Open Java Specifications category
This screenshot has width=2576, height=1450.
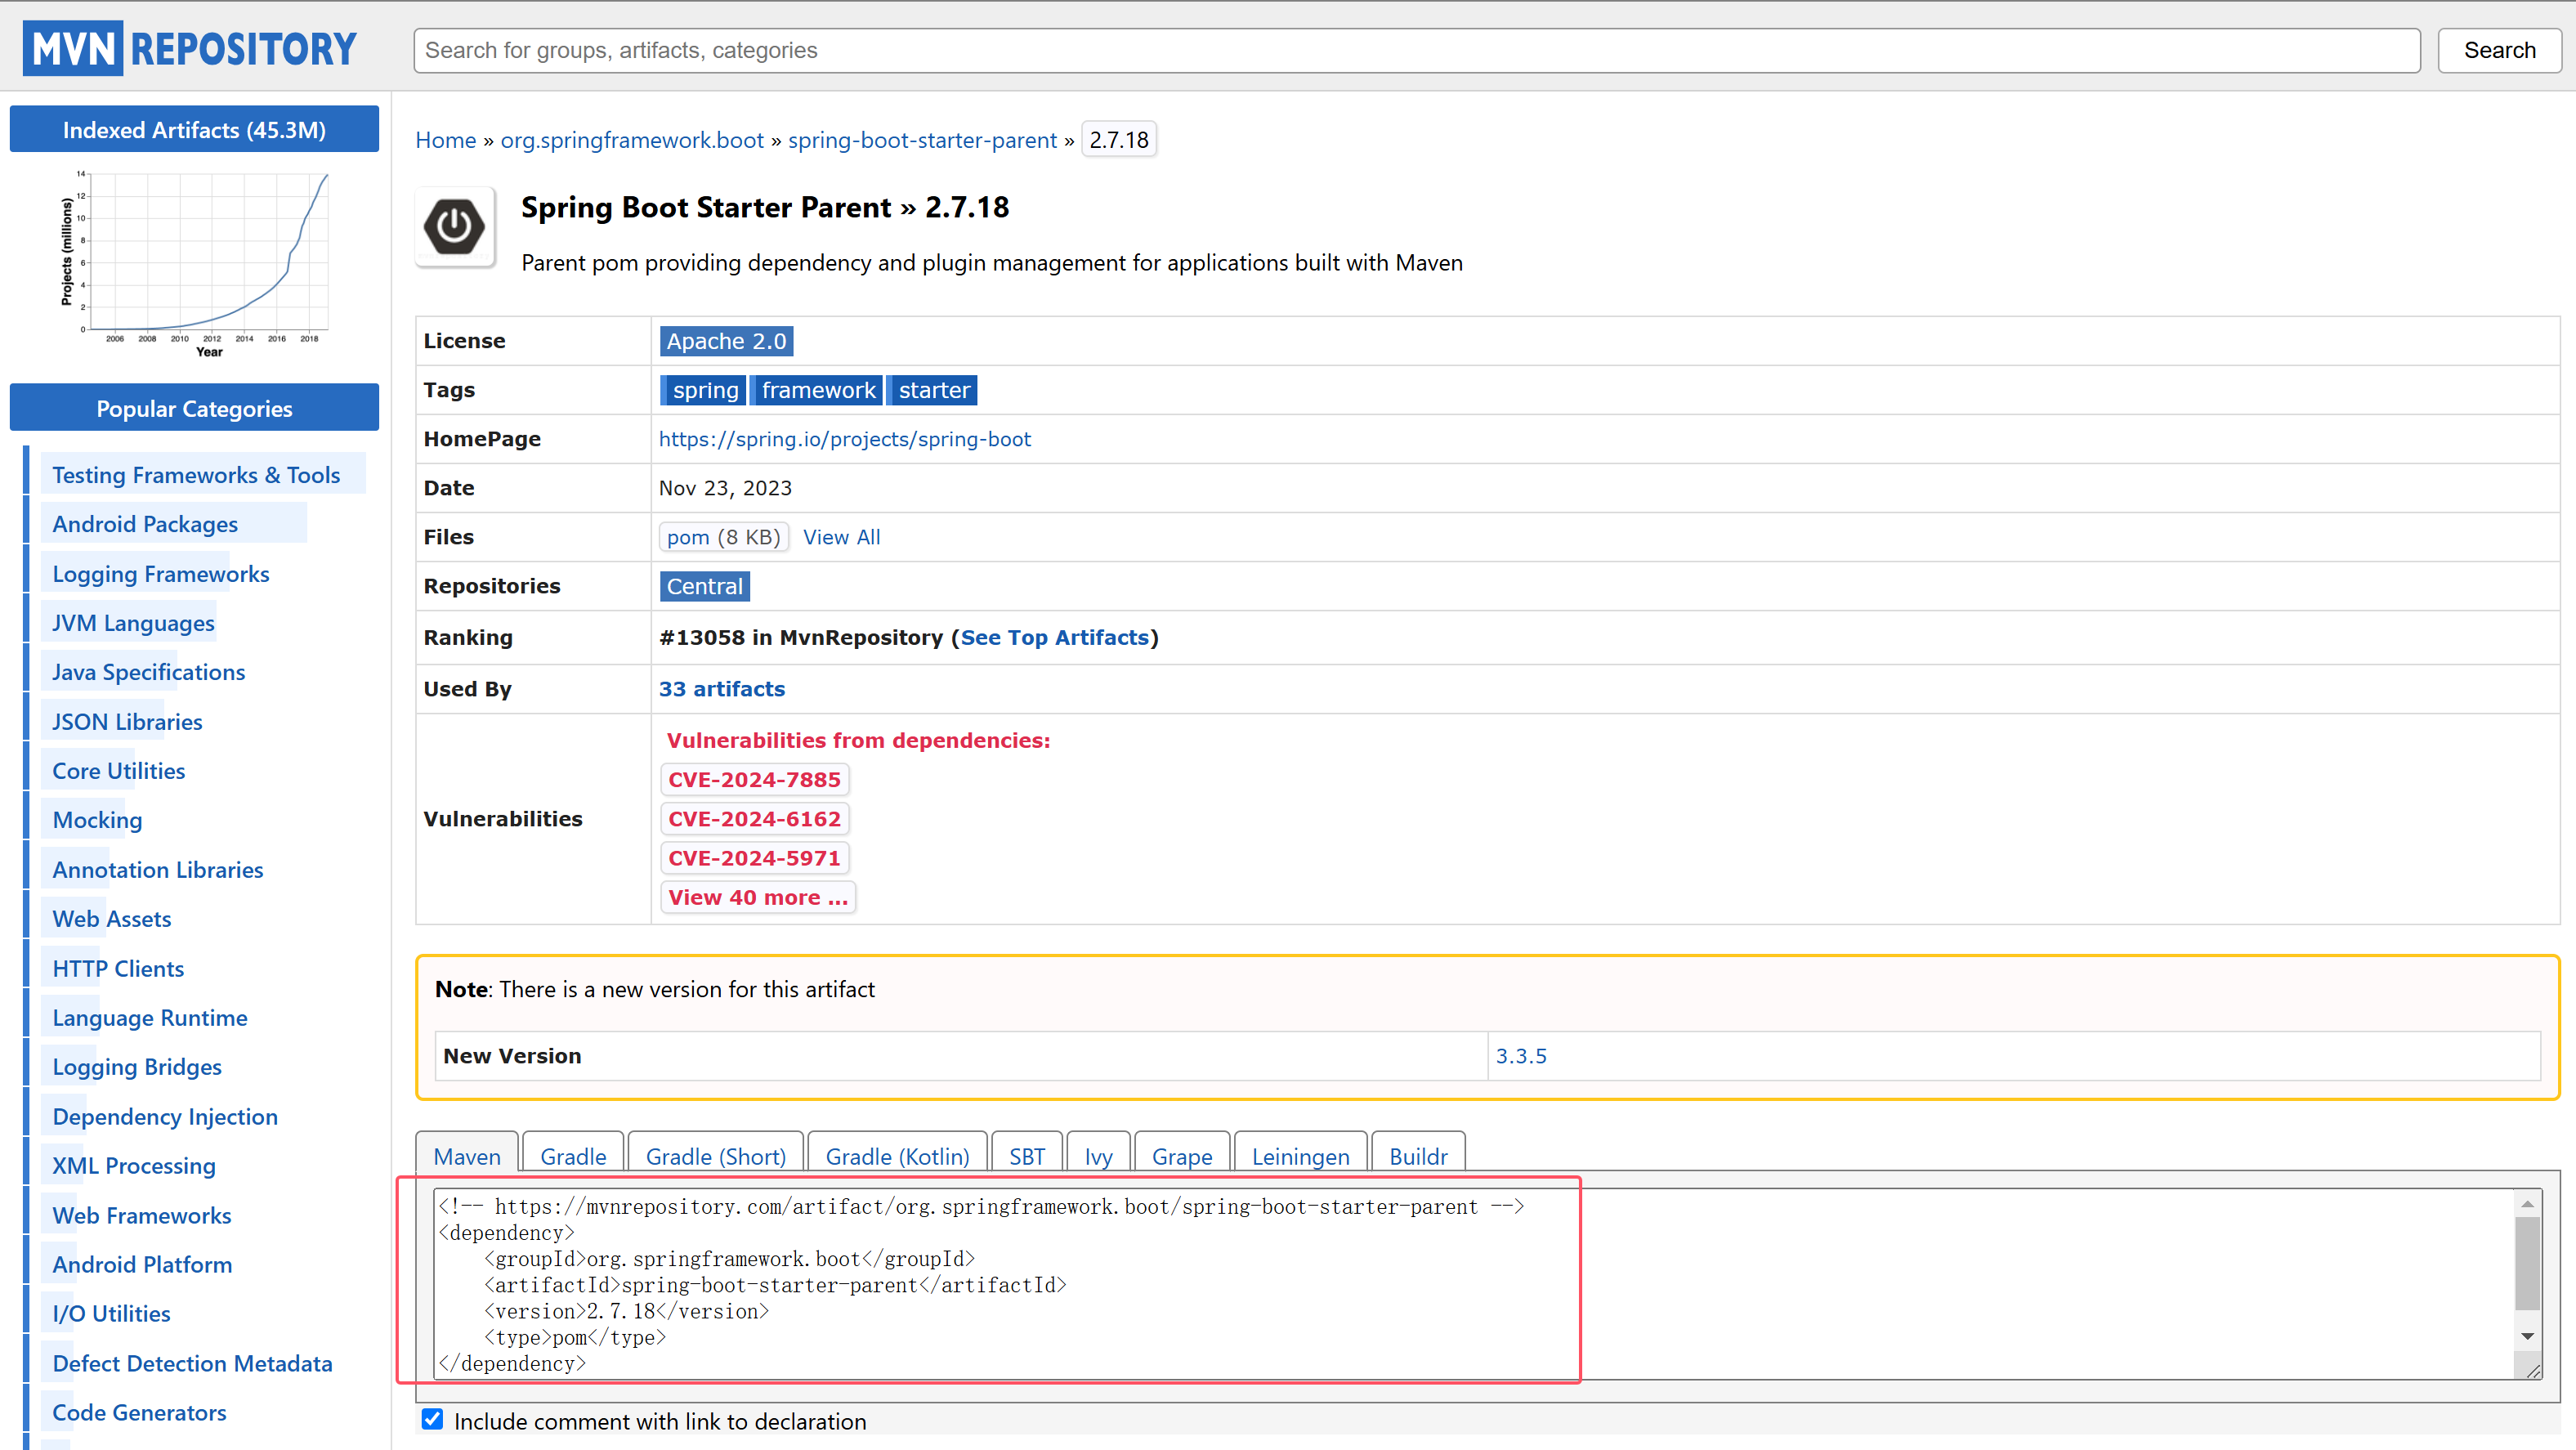coord(148,672)
